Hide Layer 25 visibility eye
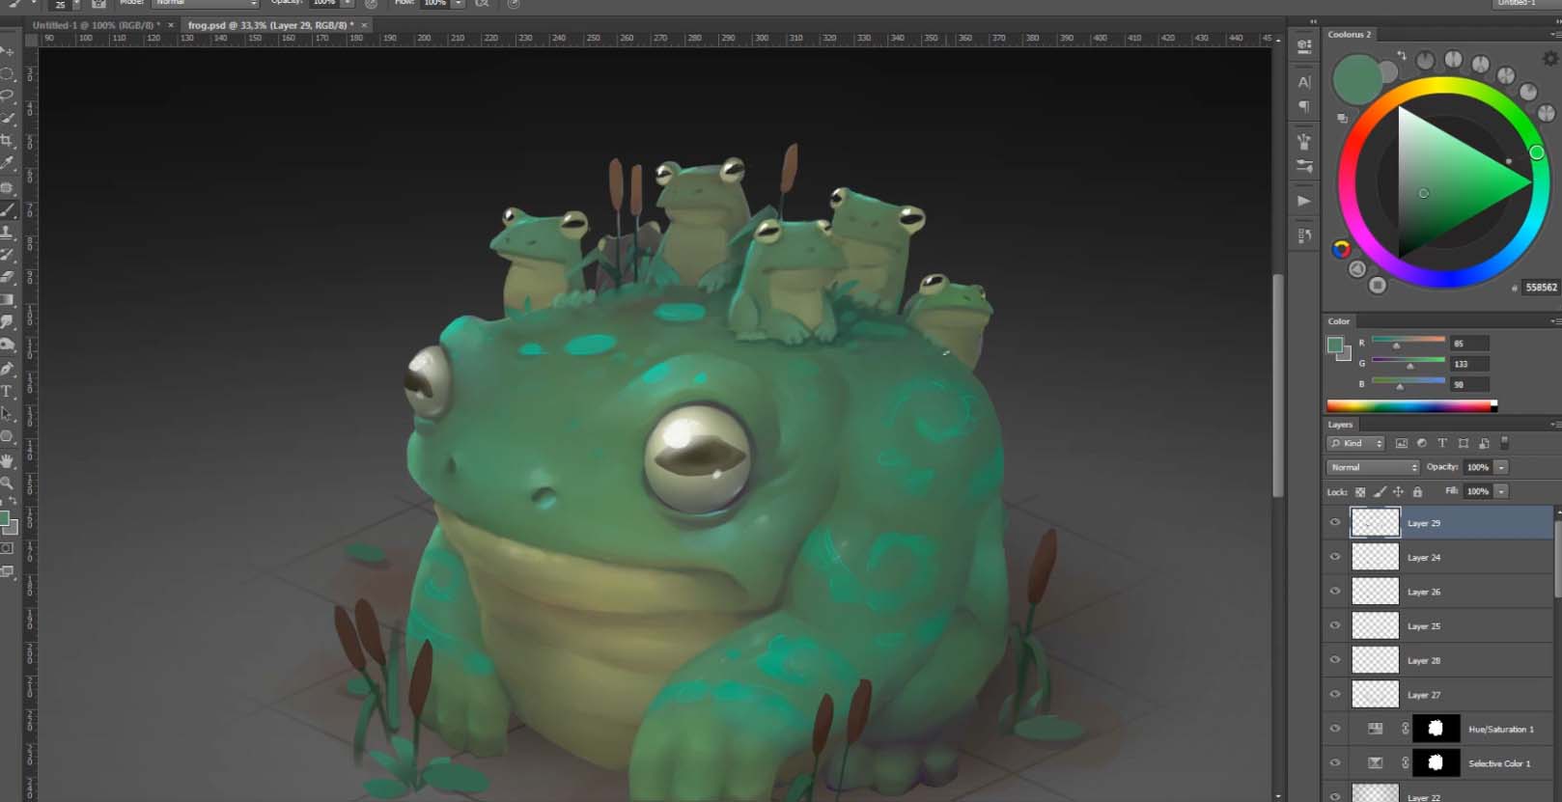Screen dimensions: 1562x802 click(x=1335, y=625)
